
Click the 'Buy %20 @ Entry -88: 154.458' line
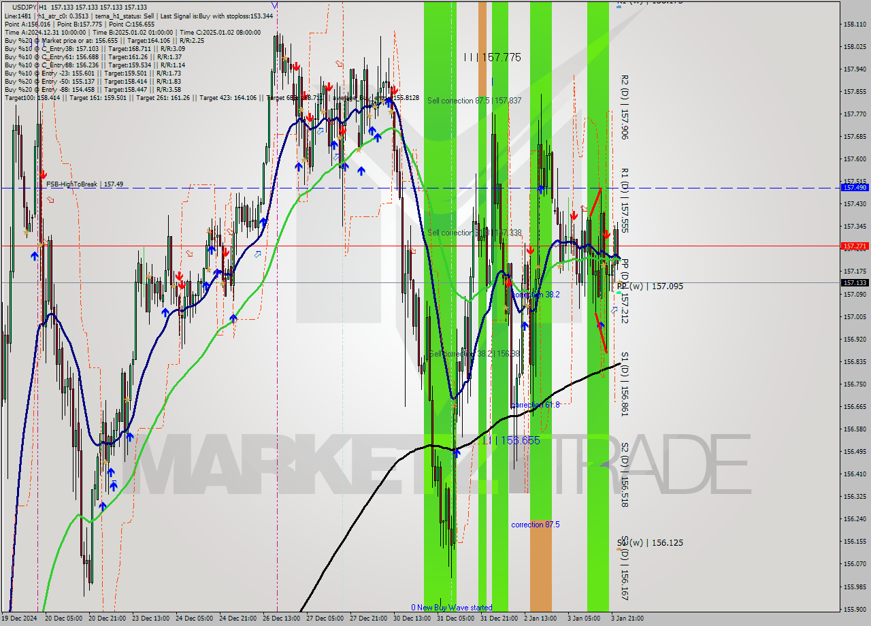click(93, 90)
